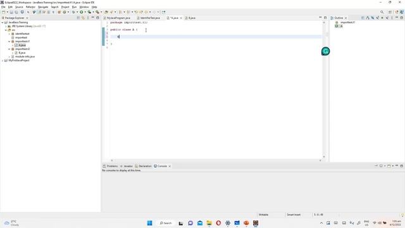Open File Explorer from taskbar

(209, 223)
